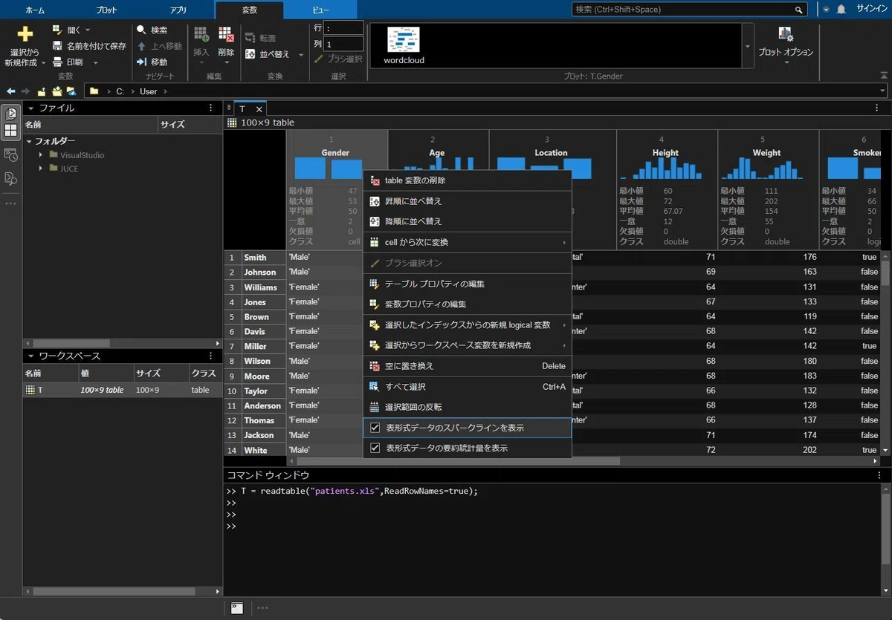
Task: Expand the VisualStudio folder
Action: 41,155
